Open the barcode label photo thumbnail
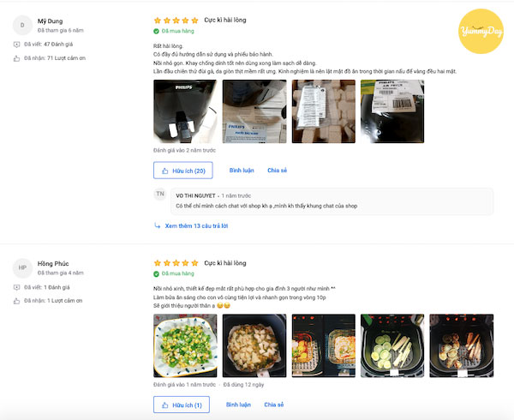 click(x=392, y=111)
